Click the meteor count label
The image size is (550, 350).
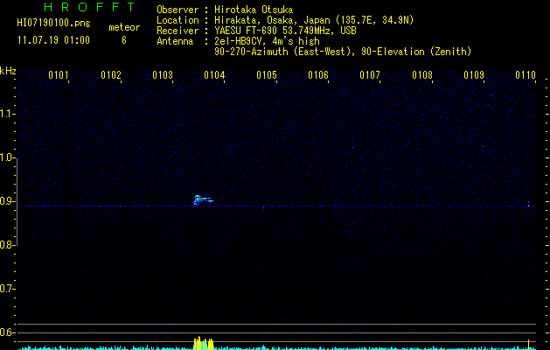tap(124, 27)
